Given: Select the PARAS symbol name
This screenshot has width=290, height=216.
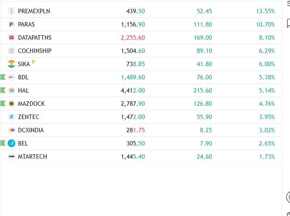Looking at the screenshot, I should coord(26,24).
